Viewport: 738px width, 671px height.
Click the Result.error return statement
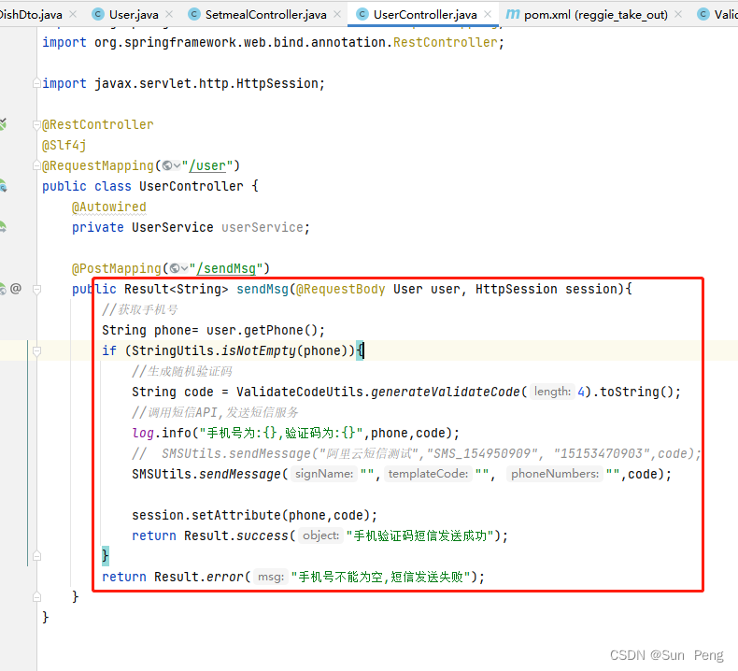click(293, 577)
